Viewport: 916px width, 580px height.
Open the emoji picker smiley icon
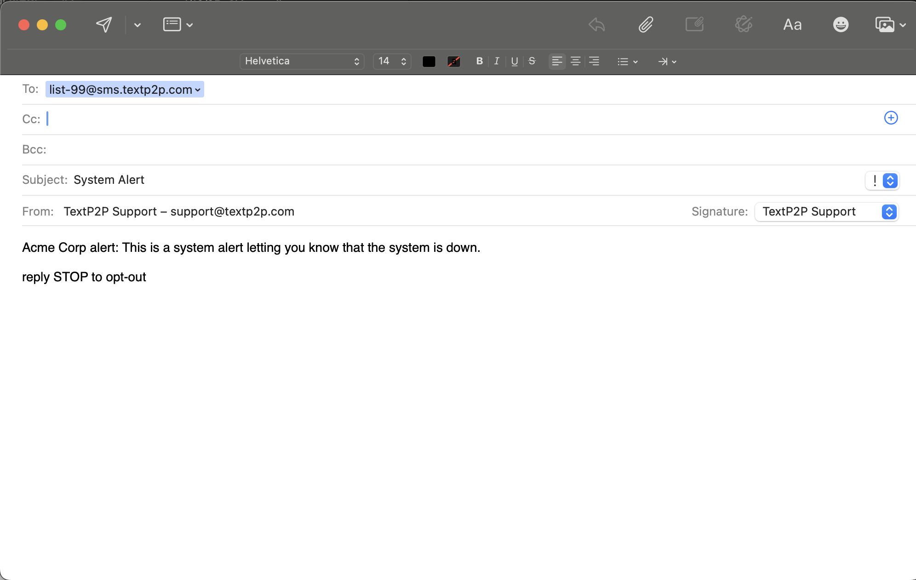(841, 25)
